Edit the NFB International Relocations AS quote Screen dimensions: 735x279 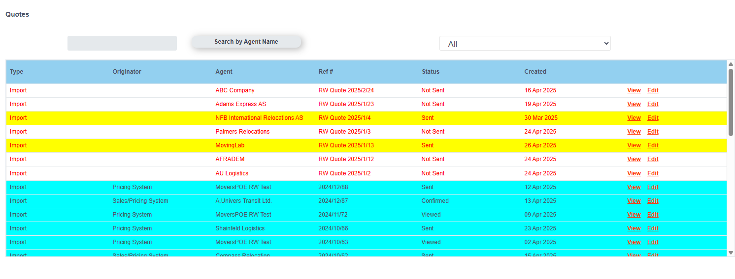653,118
